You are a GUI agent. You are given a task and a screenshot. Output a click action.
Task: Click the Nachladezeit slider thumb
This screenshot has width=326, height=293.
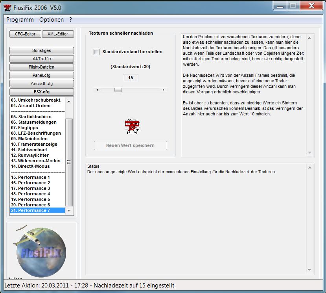click(118, 90)
